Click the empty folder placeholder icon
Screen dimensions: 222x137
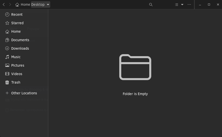135,67
